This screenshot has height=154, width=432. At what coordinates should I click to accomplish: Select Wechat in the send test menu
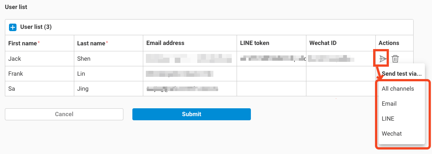(392, 134)
